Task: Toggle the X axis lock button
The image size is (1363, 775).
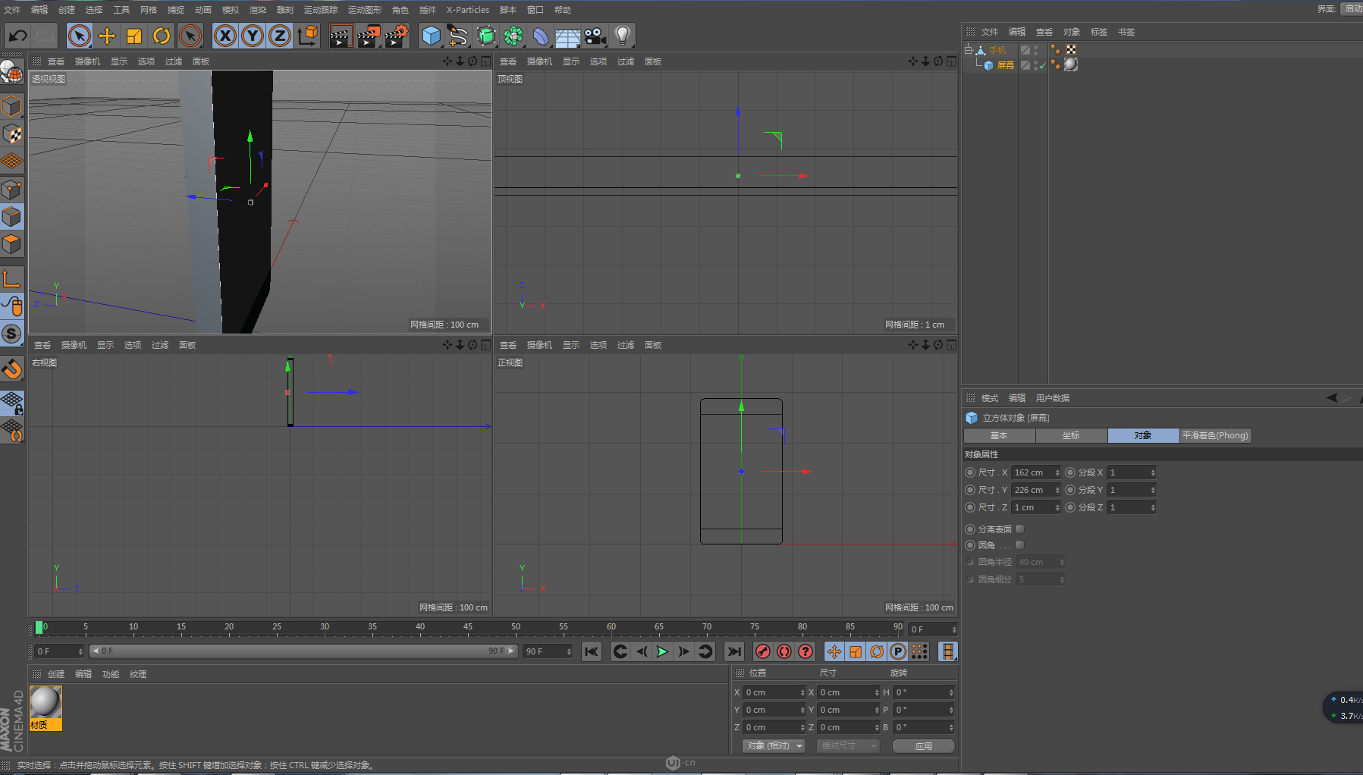Action: [x=225, y=36]
